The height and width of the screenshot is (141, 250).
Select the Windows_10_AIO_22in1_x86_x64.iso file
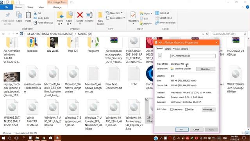click(x=114, y=113)
